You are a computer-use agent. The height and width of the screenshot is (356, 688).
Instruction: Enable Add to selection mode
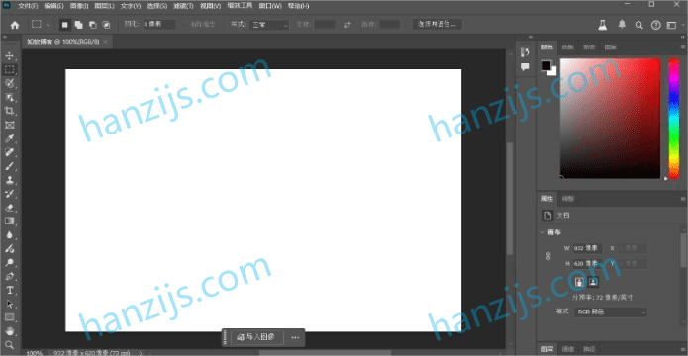click(x=78, y=25)
